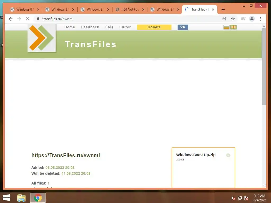Switch to the second Windows 8.1 tab
Viewport: 271px width, 203px height.
pyautogui.click(x=60, y=10)
